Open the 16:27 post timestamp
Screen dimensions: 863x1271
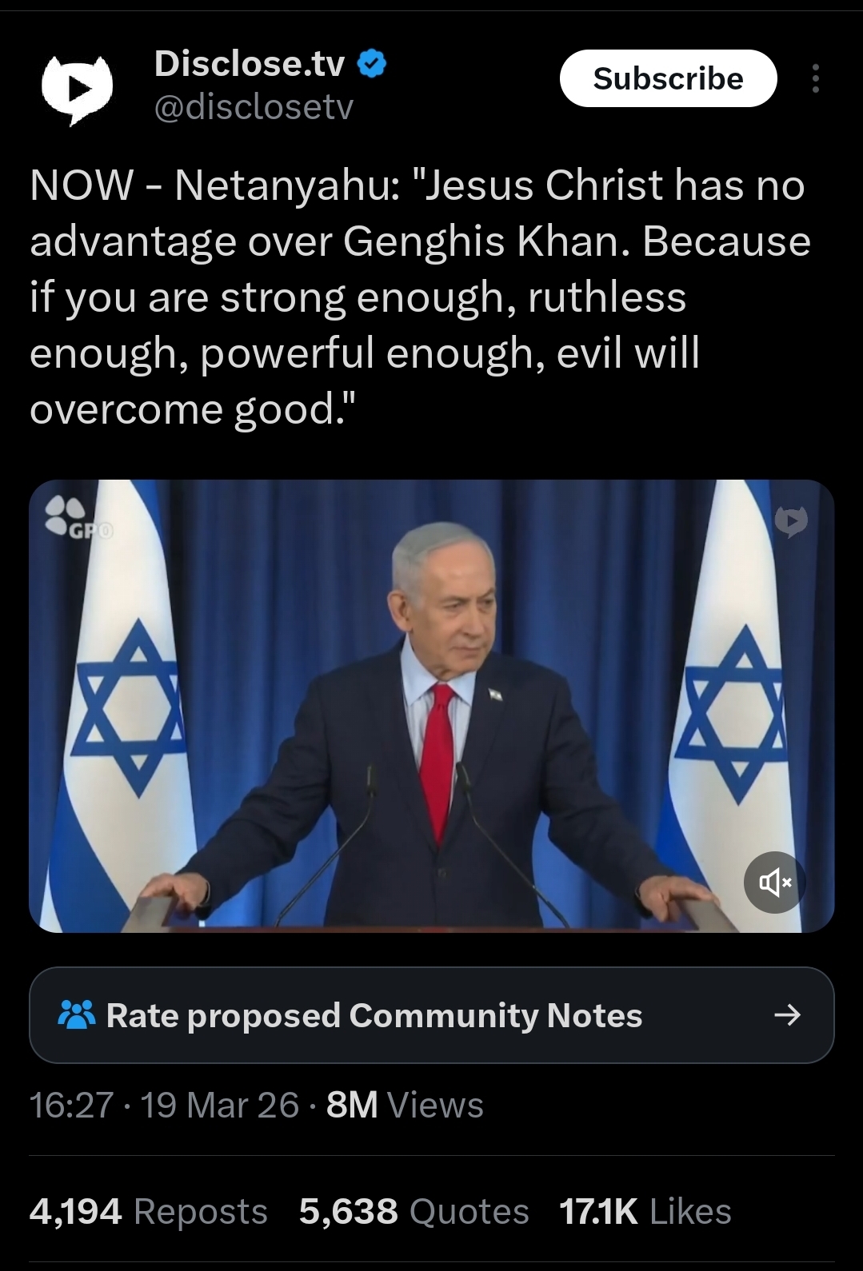pyautogui.click(x=71, y=1106)
